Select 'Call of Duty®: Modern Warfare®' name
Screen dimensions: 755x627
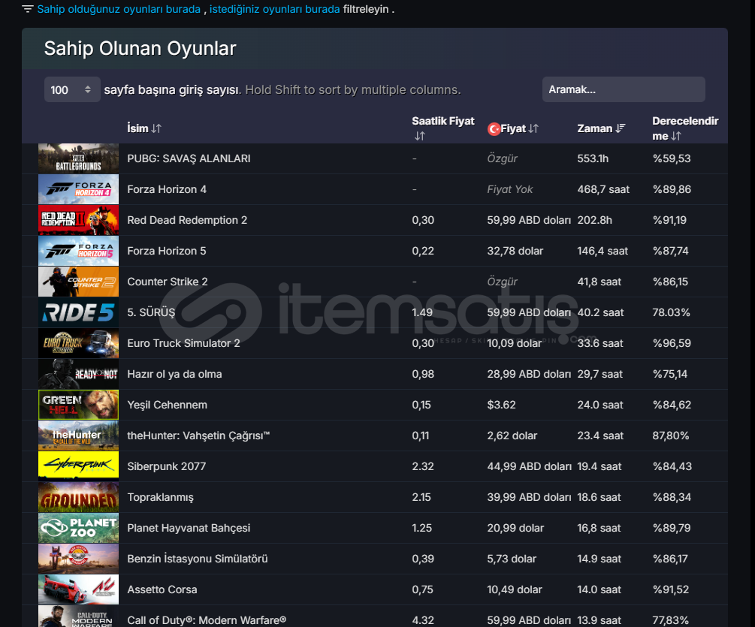pyautogui.click(x=207, y=620)
